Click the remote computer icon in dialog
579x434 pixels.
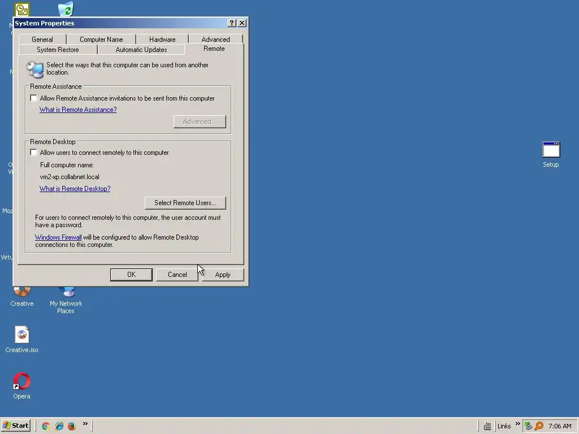(x=35, y=69)
